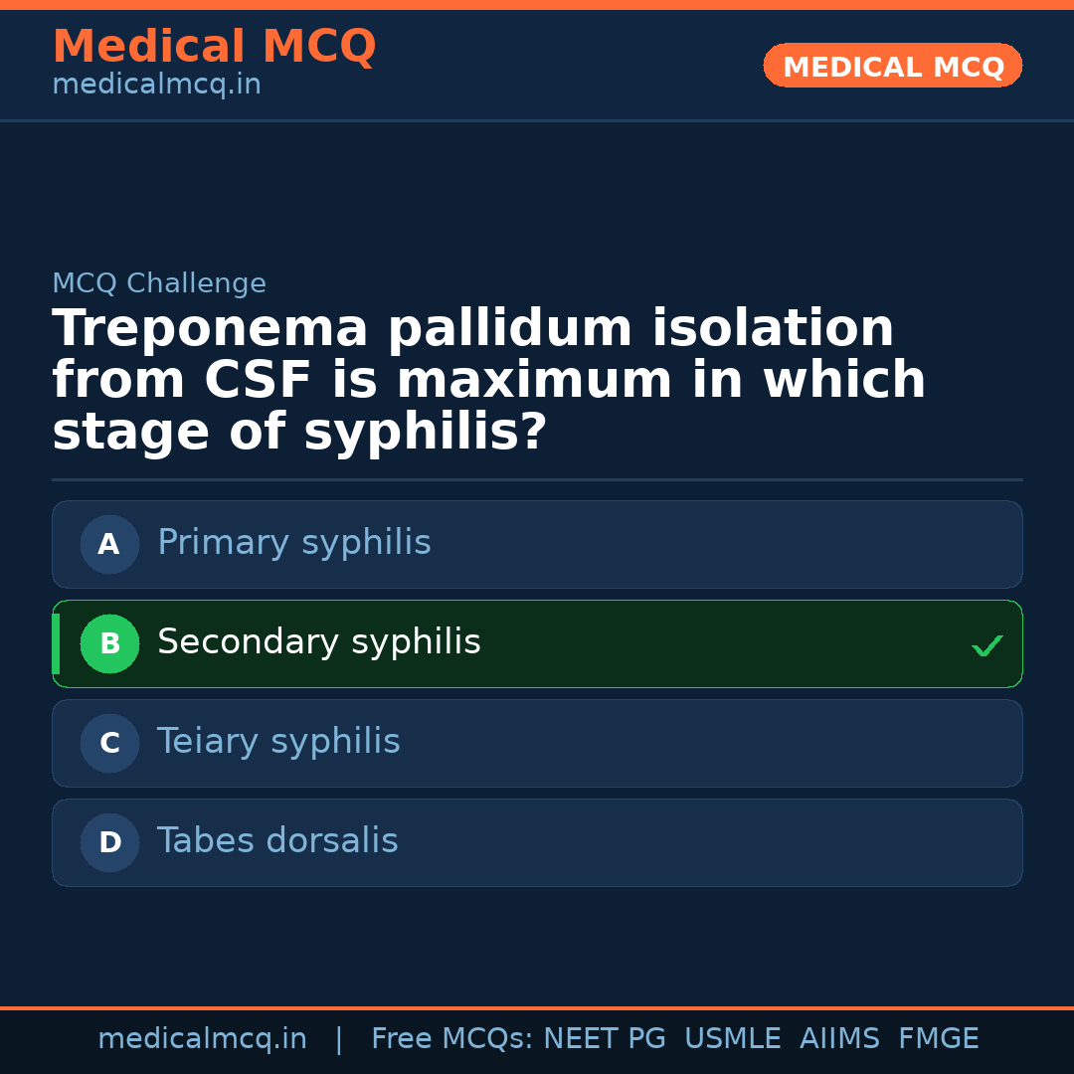Click the green checkmark on Secondary syphilis
The image size is (1074, 1074).
986,645
